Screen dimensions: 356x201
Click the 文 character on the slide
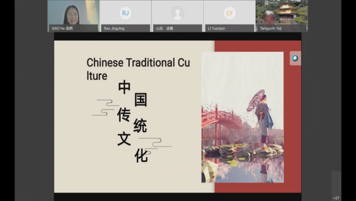(124, 139)
